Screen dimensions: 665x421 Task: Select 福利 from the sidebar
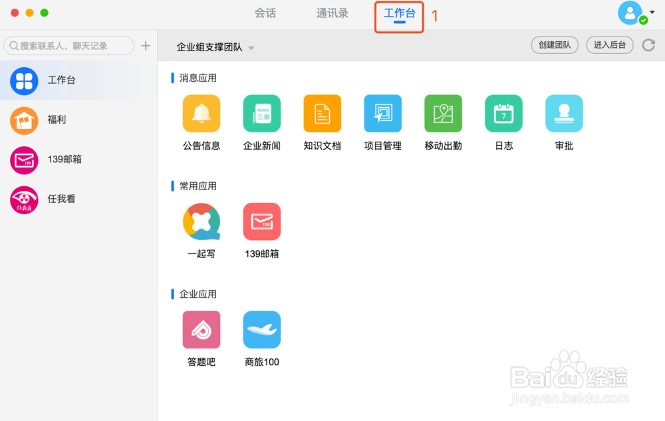(x=78, y=120)
